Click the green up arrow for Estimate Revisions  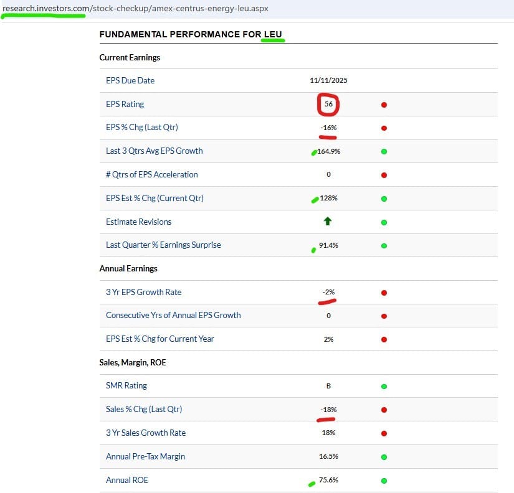click(328, 222)
